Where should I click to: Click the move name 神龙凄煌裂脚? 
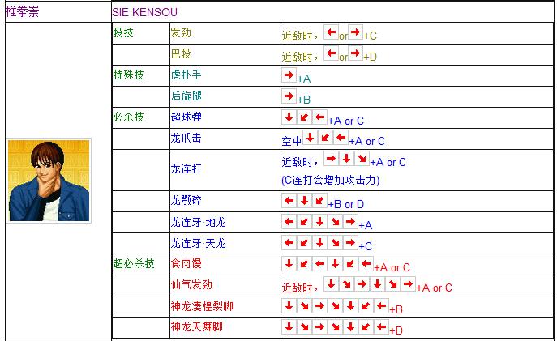pyautogui.click(x=202, y=306)
